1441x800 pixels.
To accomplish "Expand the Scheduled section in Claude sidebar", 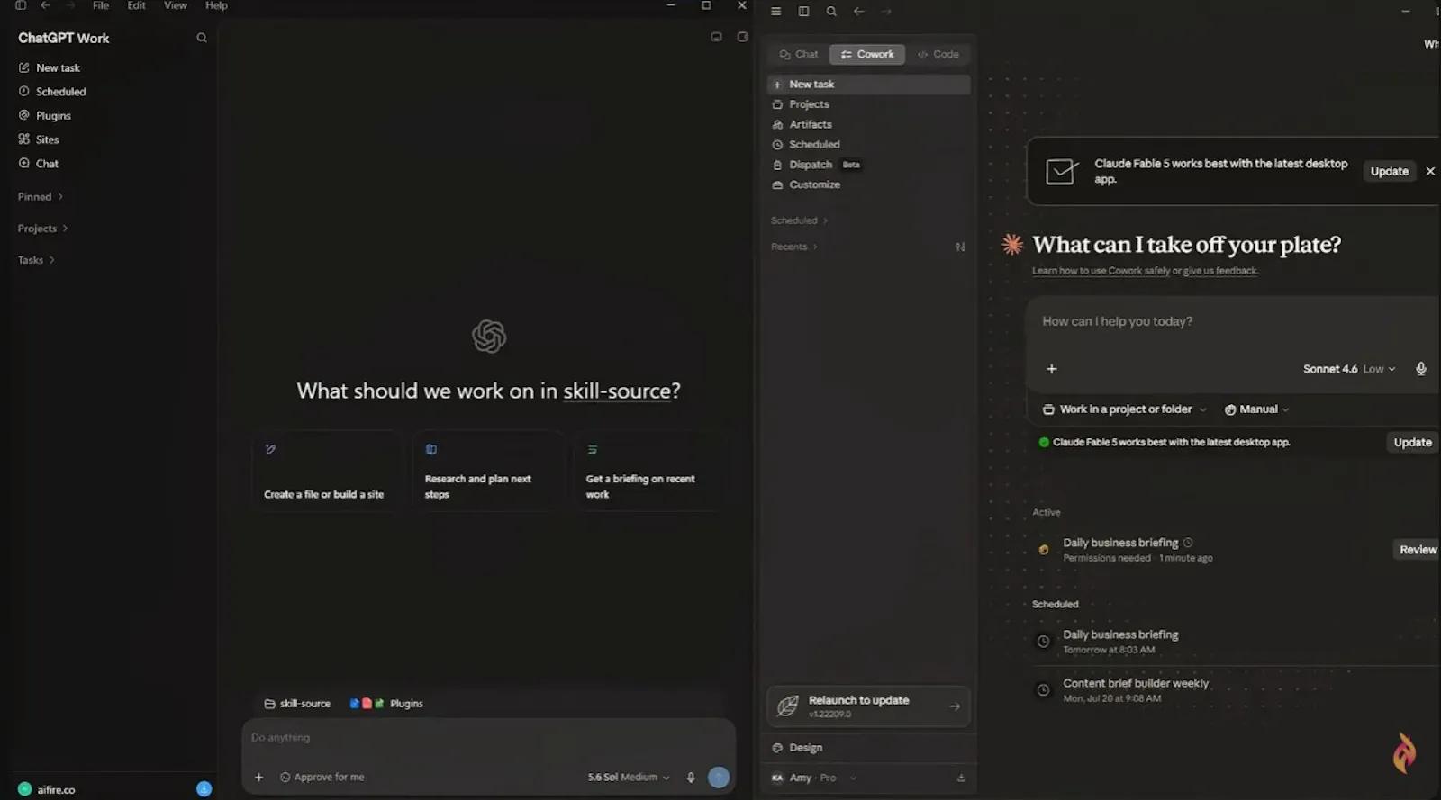I will tap(799, 220).
